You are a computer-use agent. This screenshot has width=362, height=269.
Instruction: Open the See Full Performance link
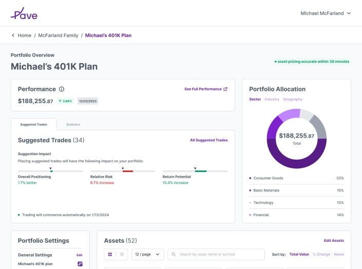point(203,89)
